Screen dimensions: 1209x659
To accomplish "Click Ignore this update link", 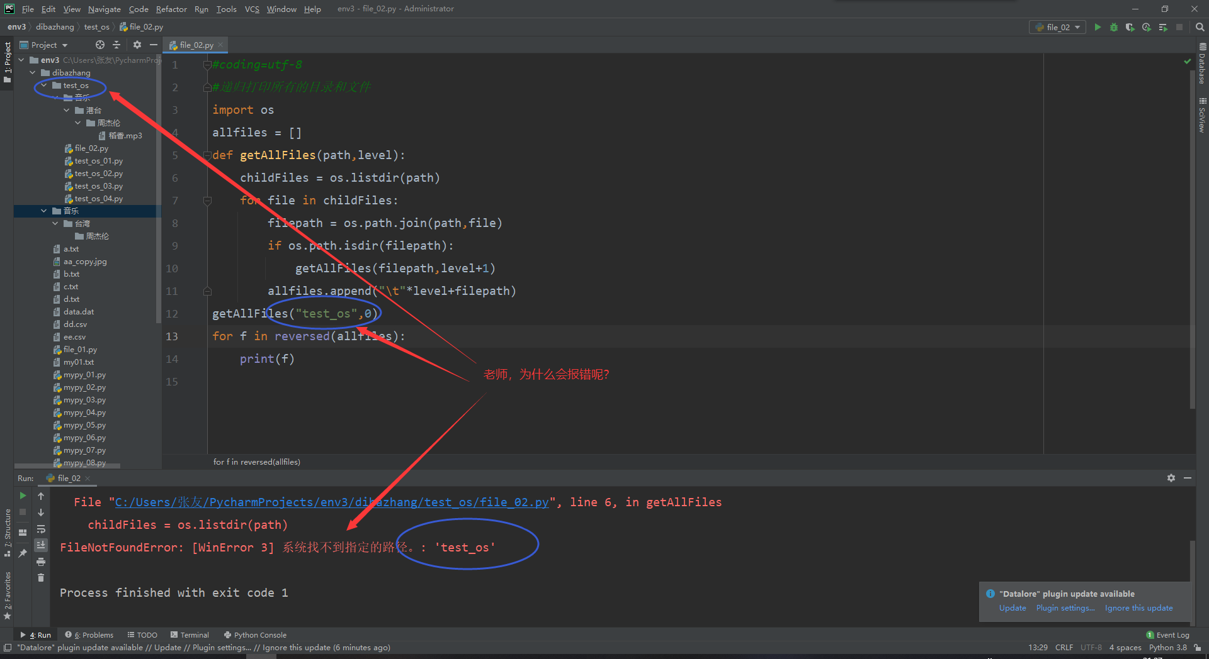I will tap(1138, 608).
